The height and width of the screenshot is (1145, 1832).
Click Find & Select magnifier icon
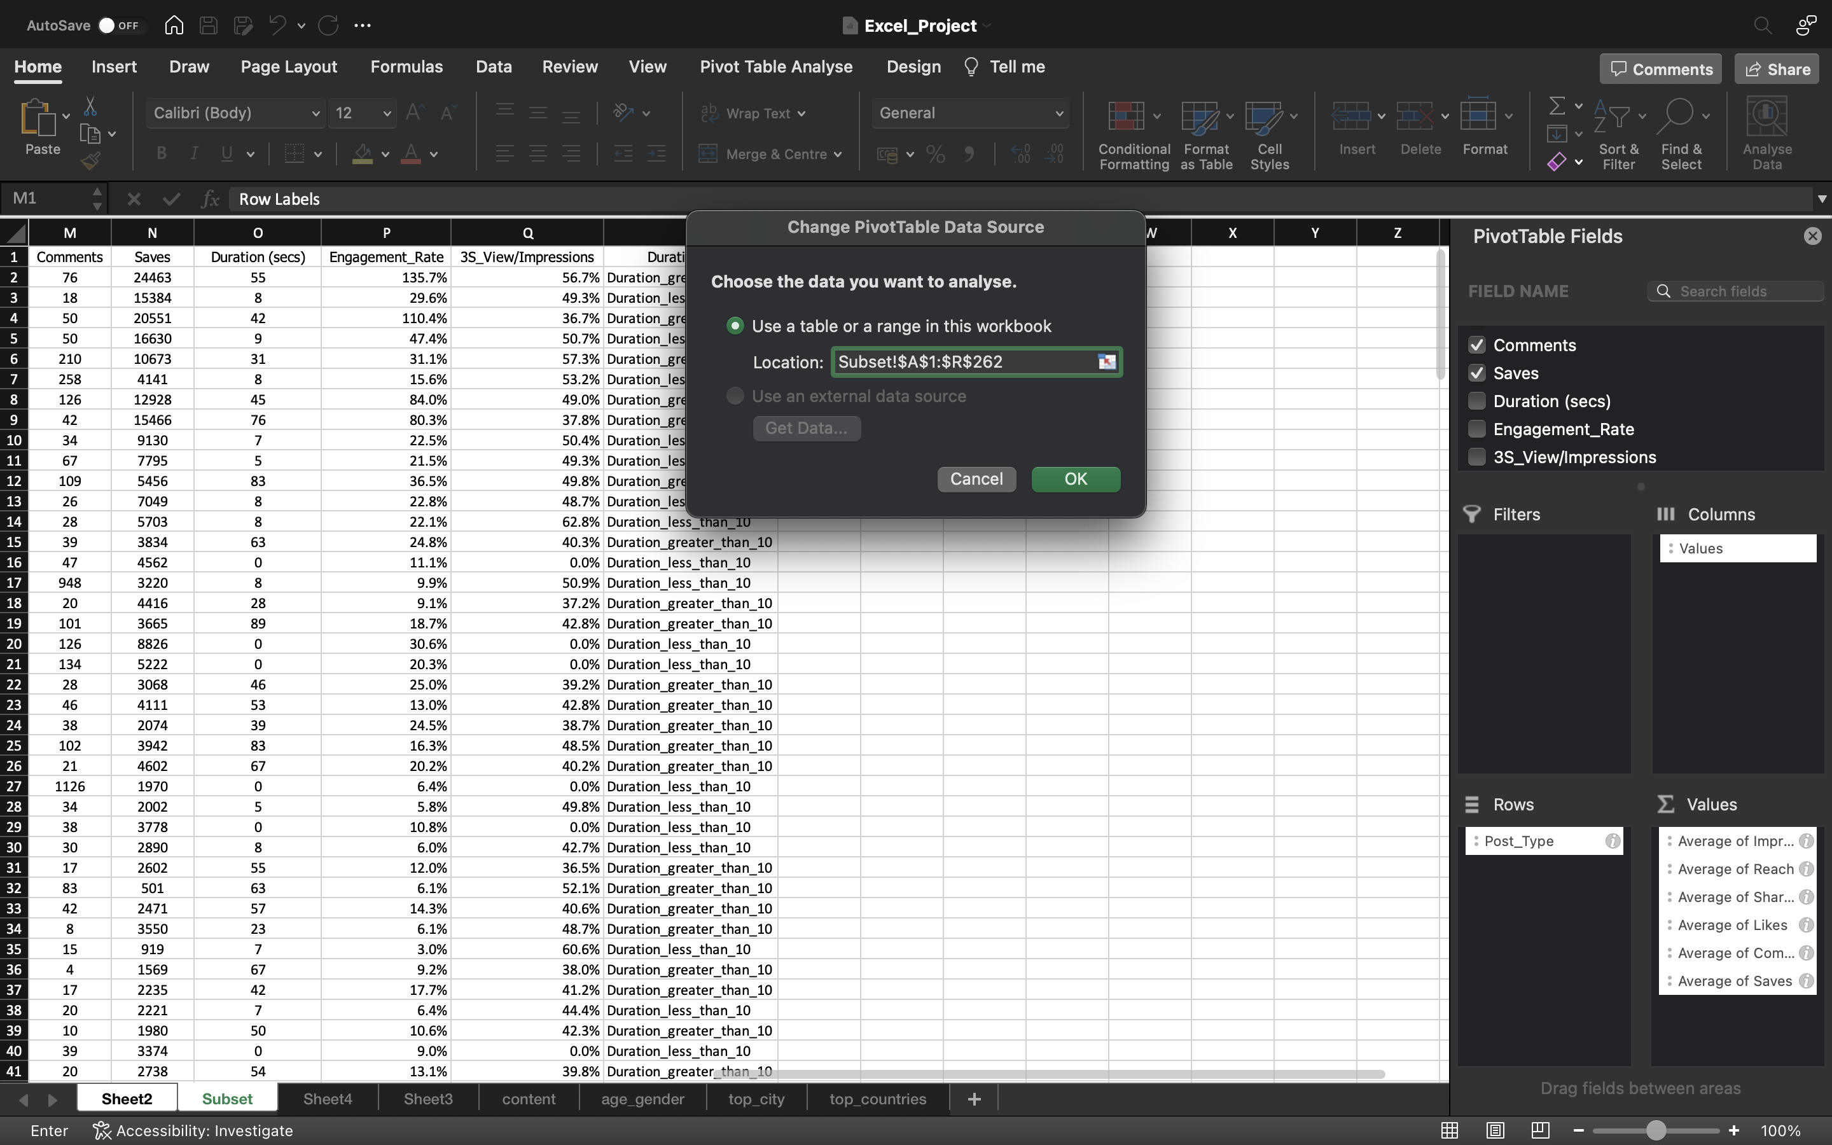pos(1674,116)
